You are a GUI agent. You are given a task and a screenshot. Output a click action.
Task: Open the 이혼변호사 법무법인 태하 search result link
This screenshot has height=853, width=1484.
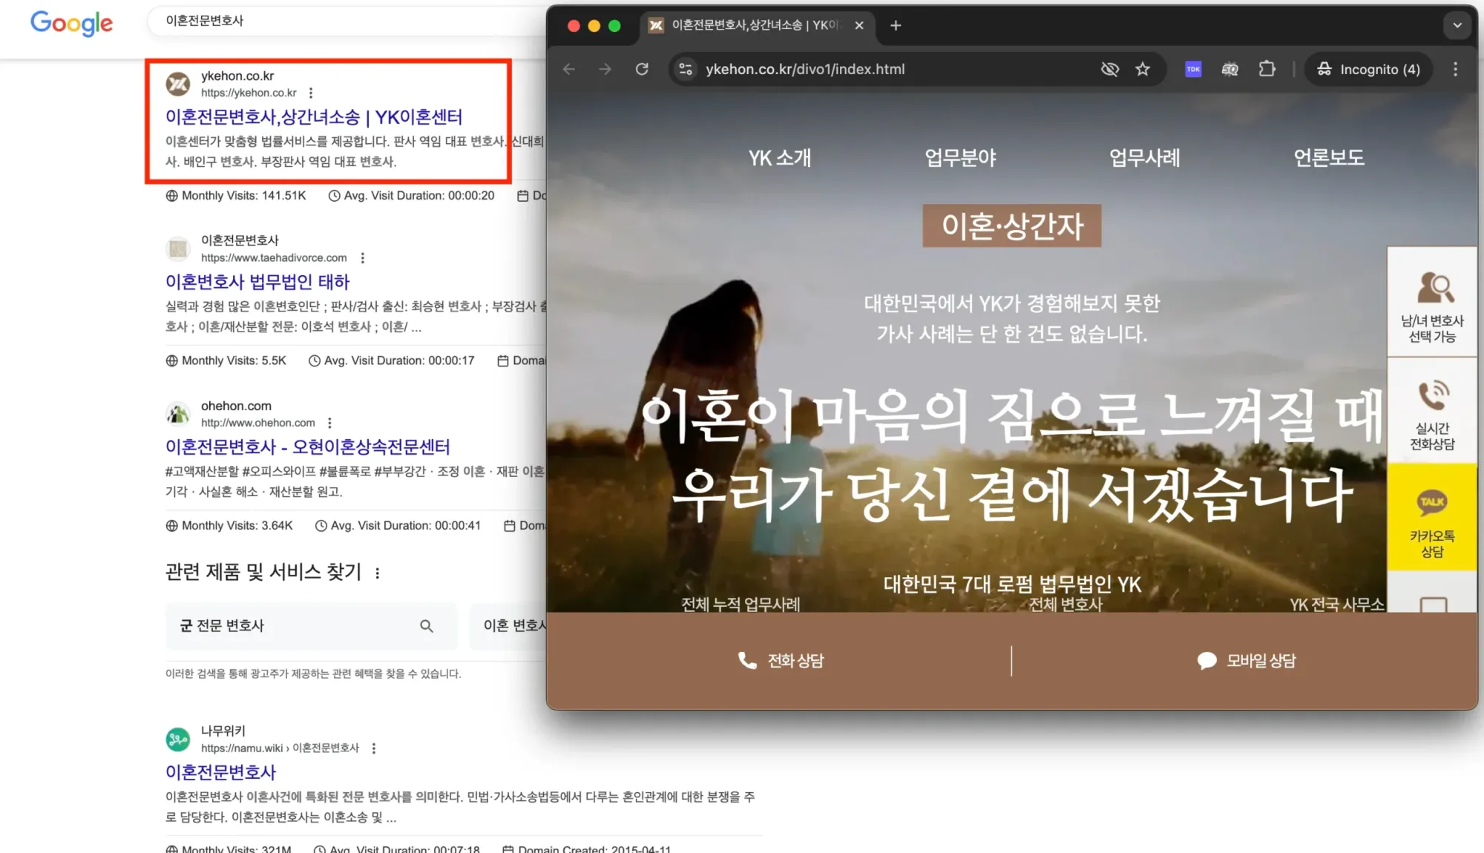tap(255, 282)
